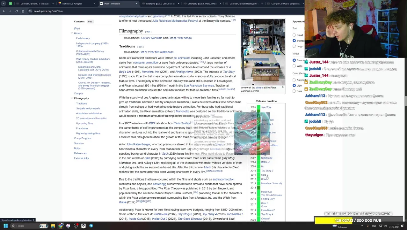Switch to Смотреть фильм С широко tab
The height and width of the screenshot is (230, 407).
coord(284,4)
